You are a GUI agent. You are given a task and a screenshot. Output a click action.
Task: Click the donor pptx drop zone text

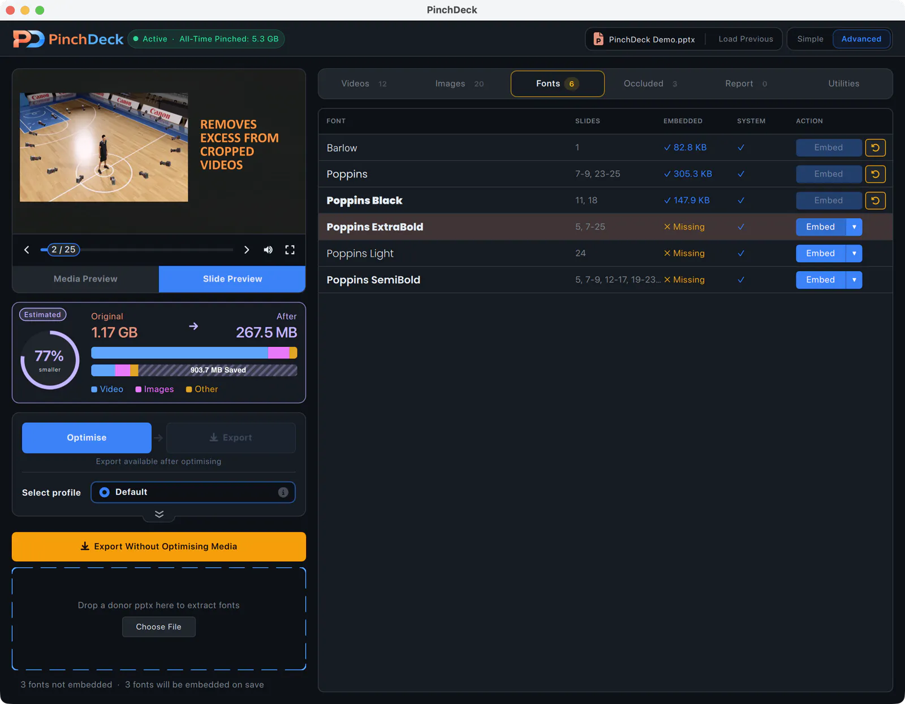(159, 605)
